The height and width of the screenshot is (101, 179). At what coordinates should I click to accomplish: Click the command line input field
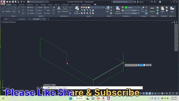93,88
